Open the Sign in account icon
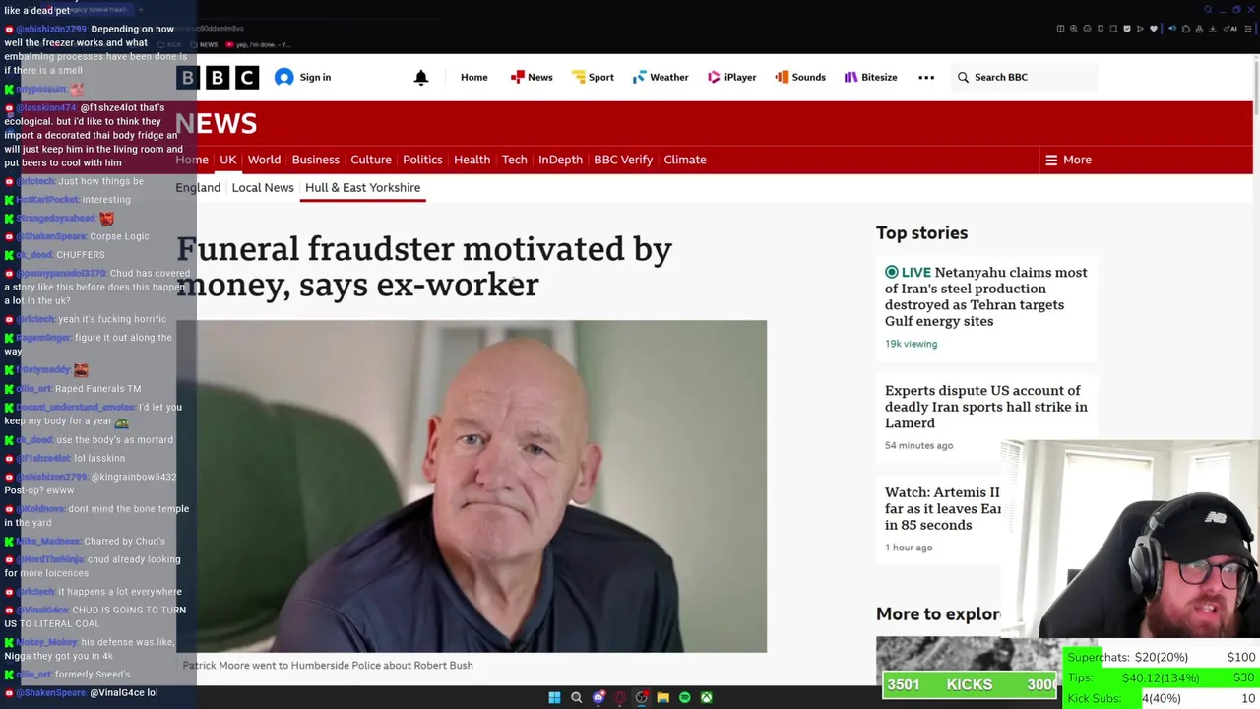The width and height of the screenshot is (1260, 709). click(x=283, y=77)
